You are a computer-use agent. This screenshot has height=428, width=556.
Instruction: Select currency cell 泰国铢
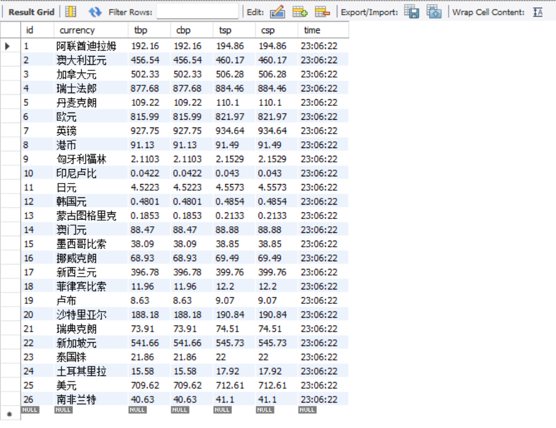click(x=91, y=357)
